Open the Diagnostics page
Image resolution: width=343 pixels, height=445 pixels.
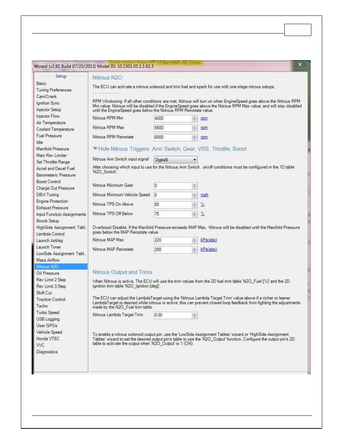[x=47, y=352]
